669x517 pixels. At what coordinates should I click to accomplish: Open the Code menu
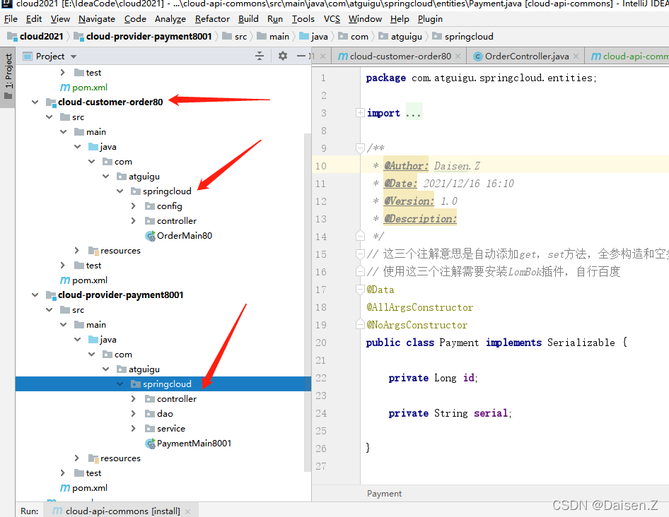[135, 19]
